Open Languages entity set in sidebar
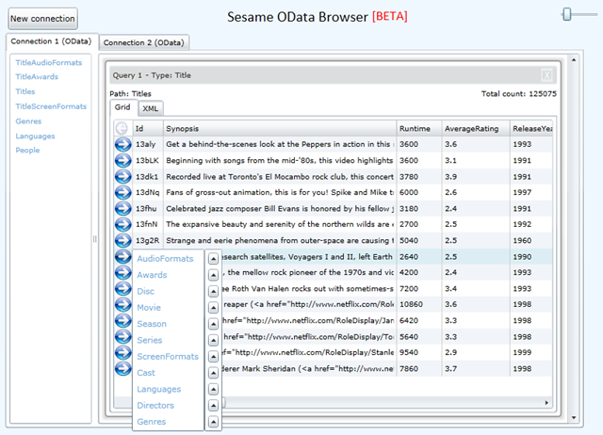The height and width of the screenshot is (435, 603). click(36, 136)
